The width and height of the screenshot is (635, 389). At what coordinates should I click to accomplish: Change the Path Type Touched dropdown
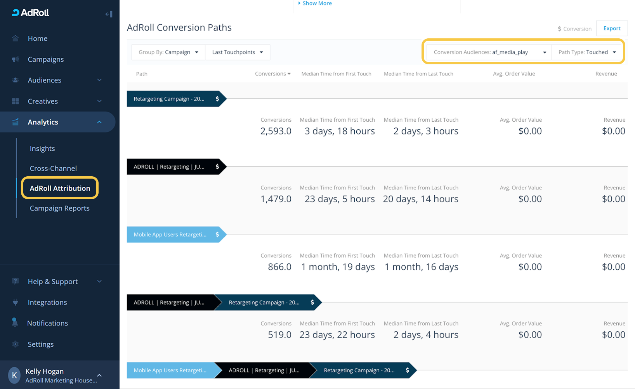(x=587, y=52)
